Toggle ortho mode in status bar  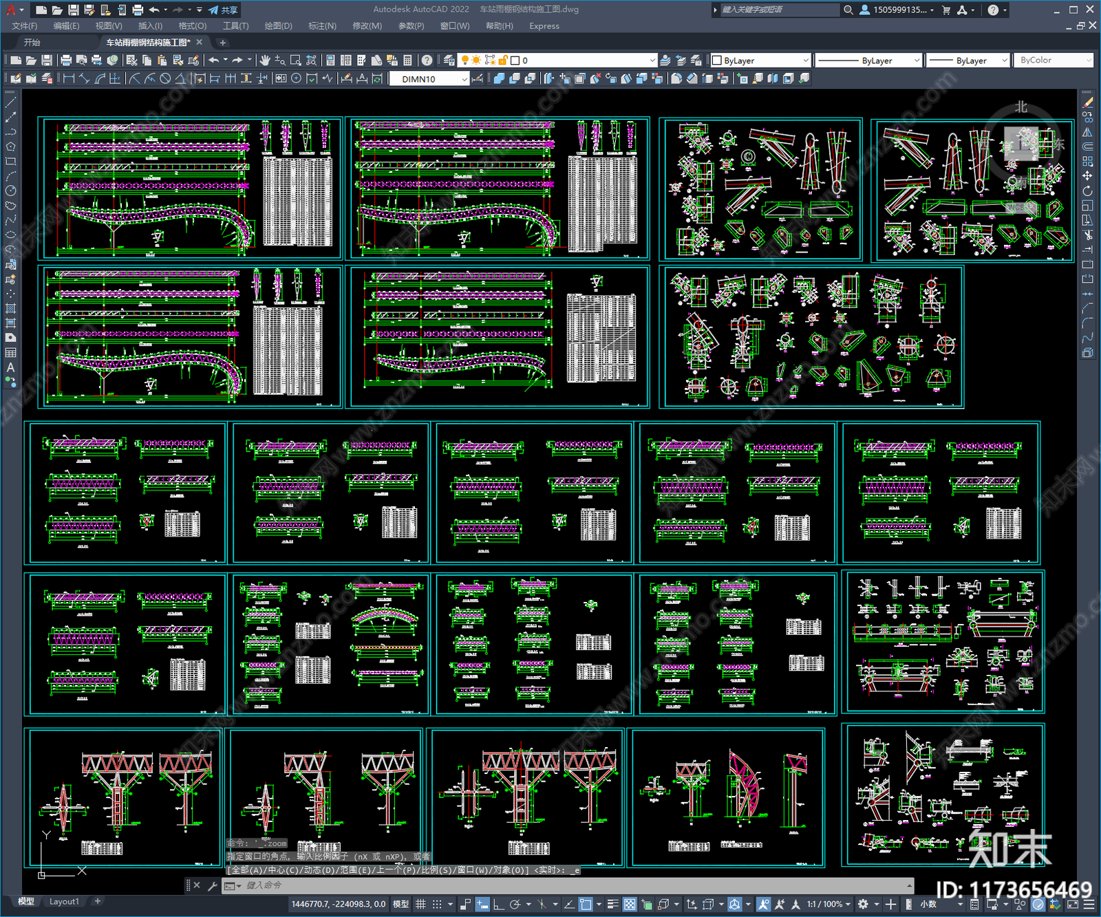point(498,904)
